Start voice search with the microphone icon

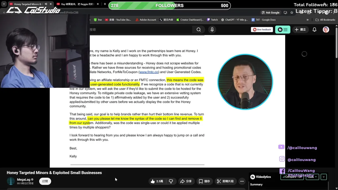[x=212, y=30]
